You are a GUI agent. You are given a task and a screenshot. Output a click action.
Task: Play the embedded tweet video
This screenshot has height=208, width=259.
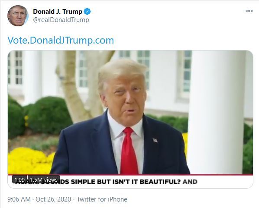coord(130,119)
